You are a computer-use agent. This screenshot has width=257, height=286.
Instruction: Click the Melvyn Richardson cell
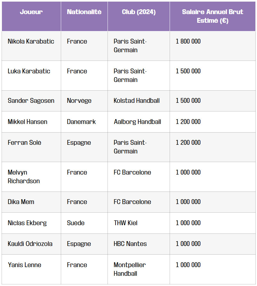(24, 177)
